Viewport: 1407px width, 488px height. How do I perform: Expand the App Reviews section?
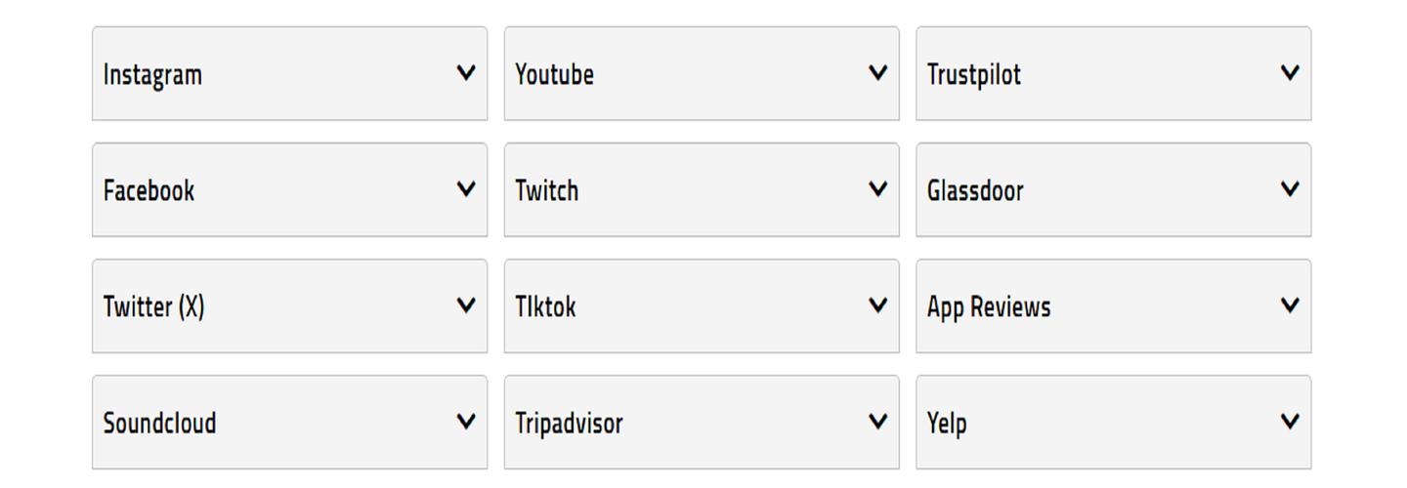(x=1290, y=305)
